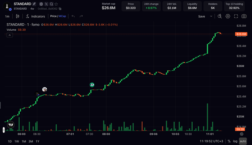
Task: Copy the contract address with copy icon
Action: point(60,9)
